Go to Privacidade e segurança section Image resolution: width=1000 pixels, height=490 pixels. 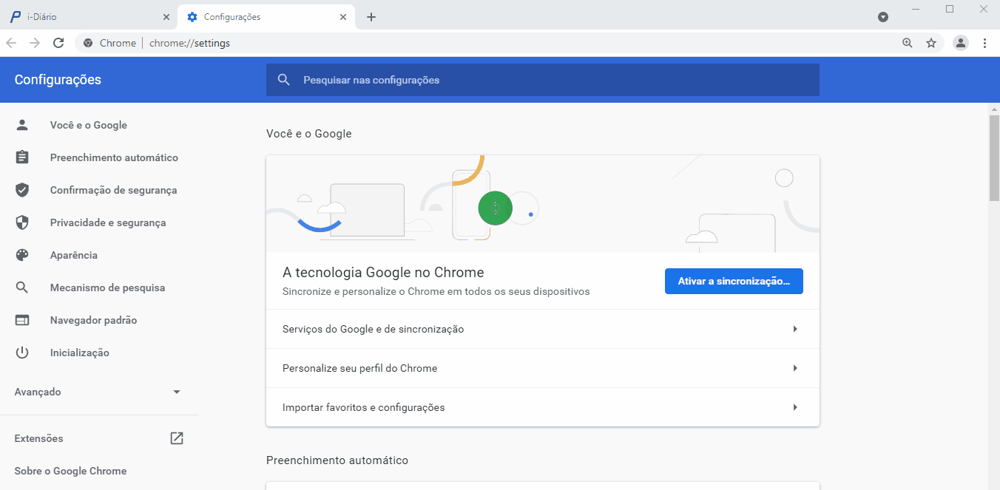[108, 222]
